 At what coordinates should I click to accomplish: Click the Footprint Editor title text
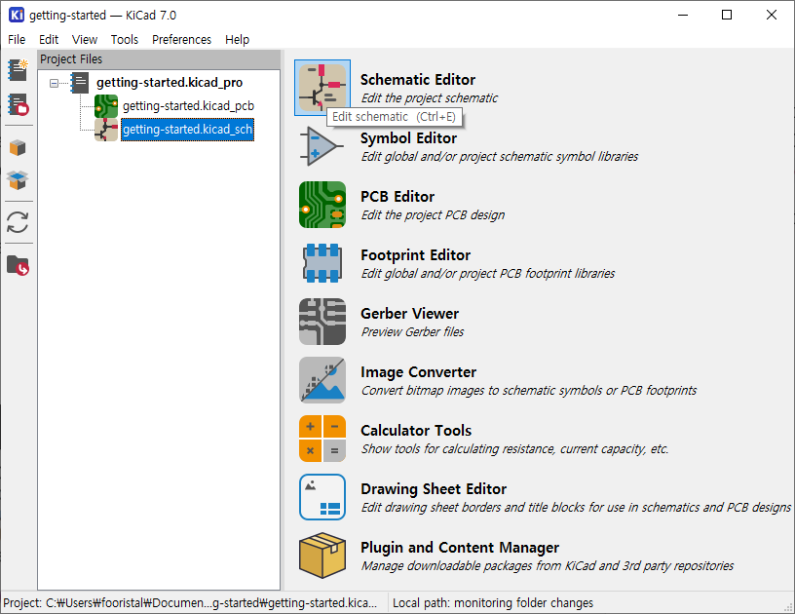pos(415,255)
